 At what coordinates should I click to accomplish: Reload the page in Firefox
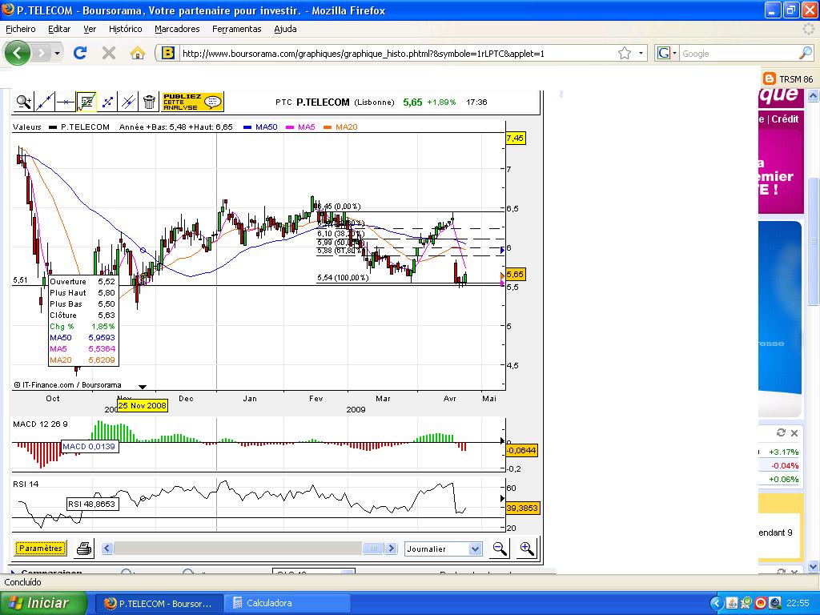point(80,53)
